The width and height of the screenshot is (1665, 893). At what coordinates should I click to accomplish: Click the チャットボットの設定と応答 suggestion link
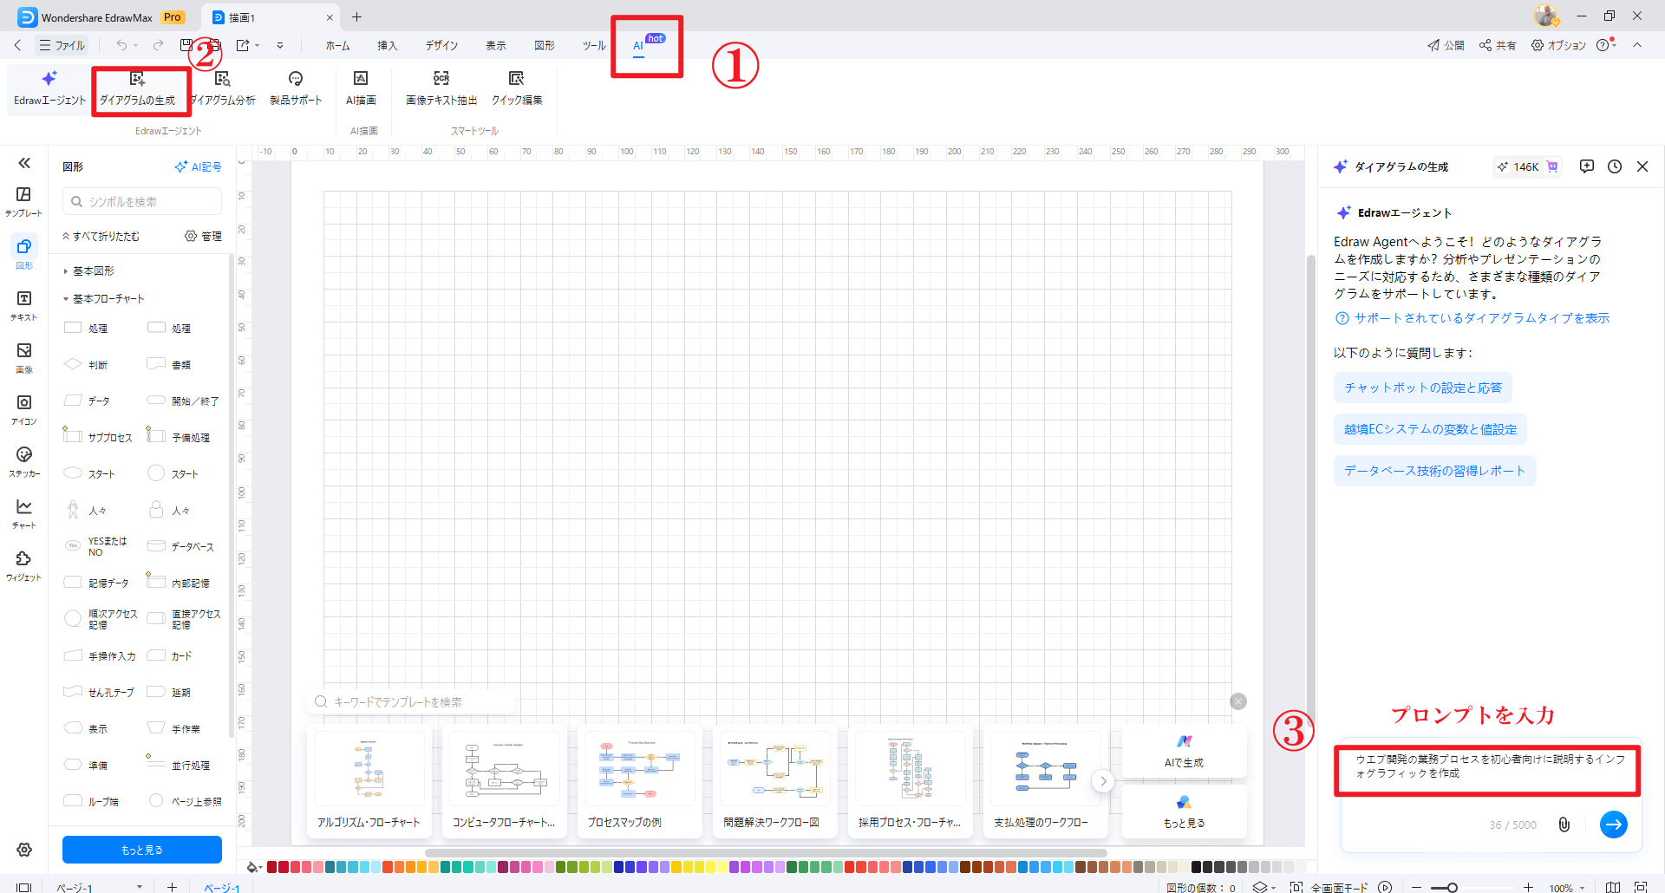[x=1421, y=388]
